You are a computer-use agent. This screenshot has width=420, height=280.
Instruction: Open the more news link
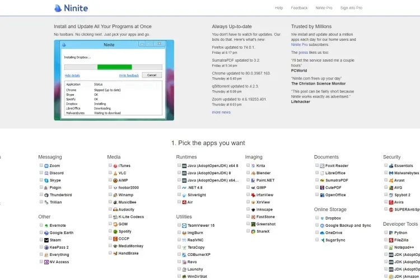(x=221, y=112)
